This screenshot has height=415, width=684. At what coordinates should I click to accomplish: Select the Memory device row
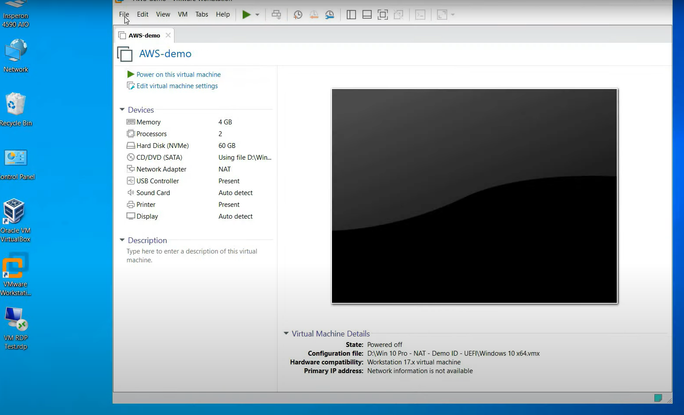(x=199, y=122)
